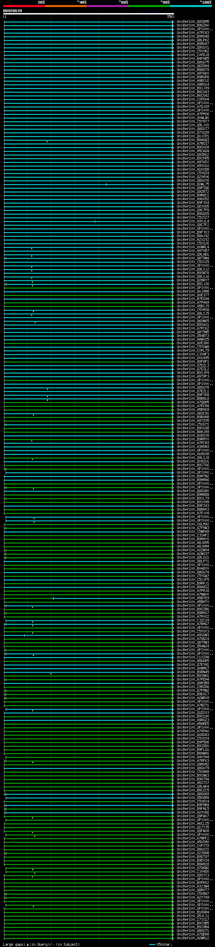Click the Large gaps legend text
The height and width of the screenshot is (947, 215).
[x=41, y=944]
